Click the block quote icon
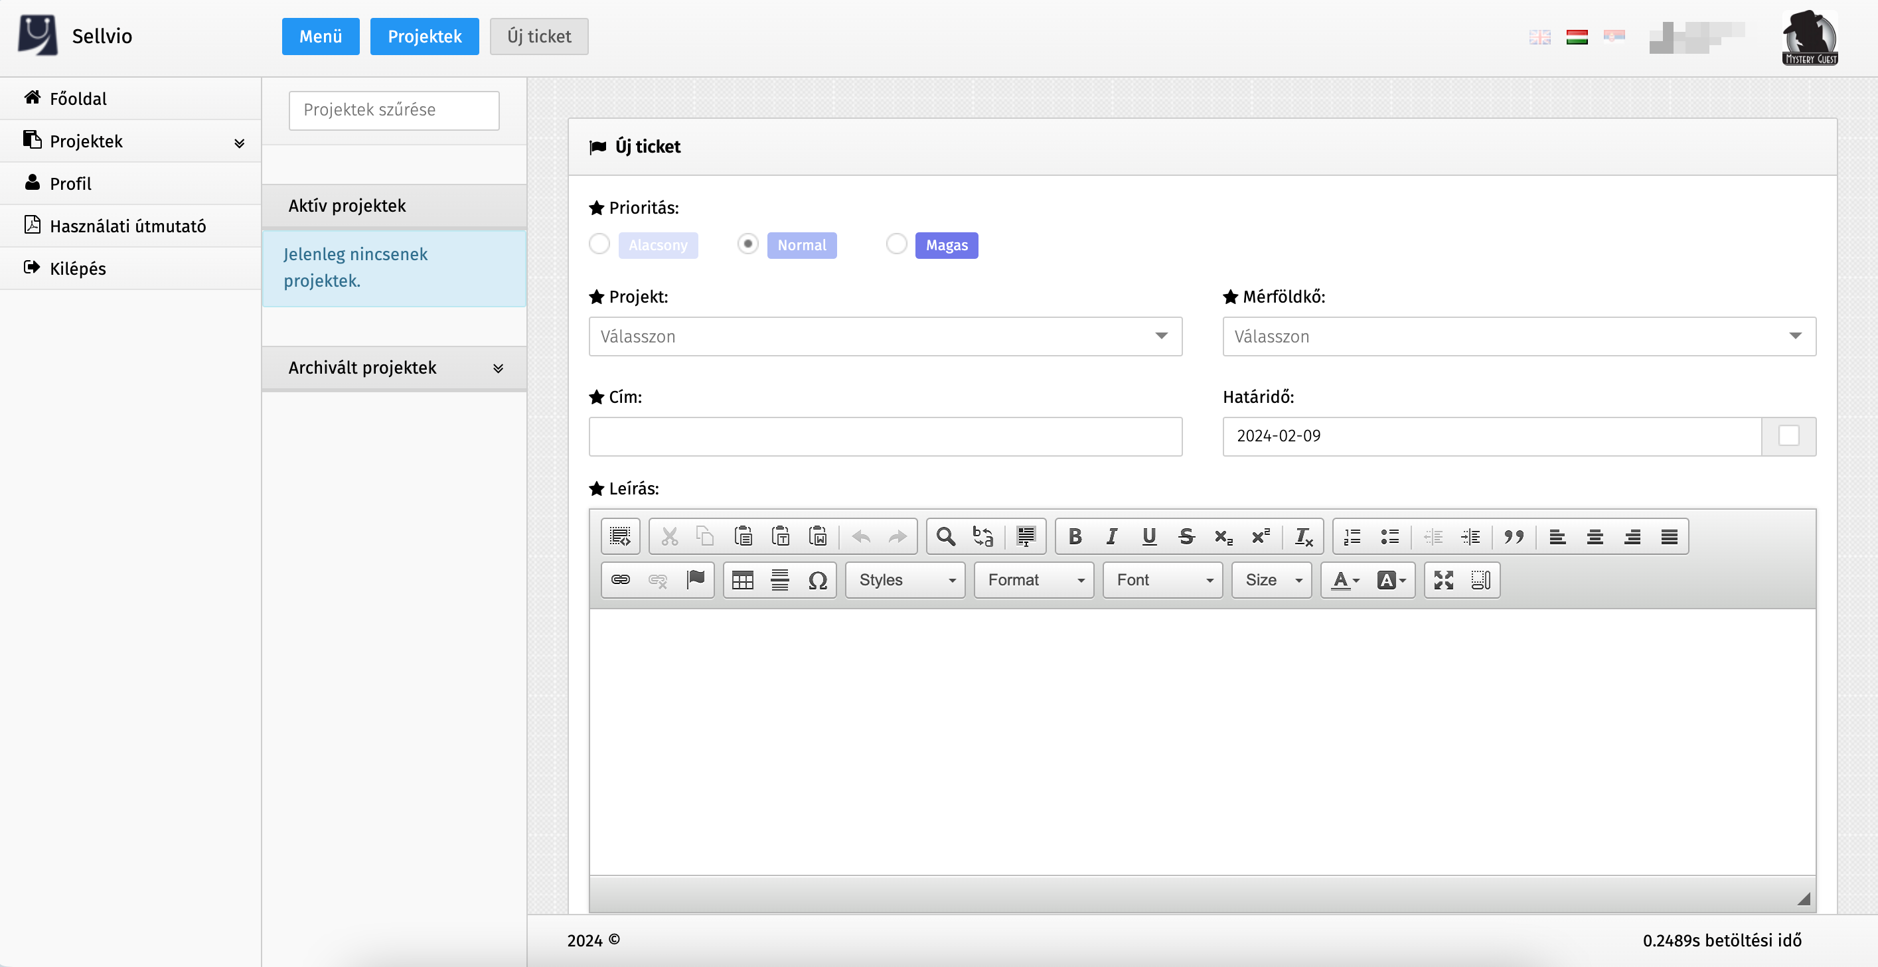This screenshot has height=967, width=1878. point(1514,537)
